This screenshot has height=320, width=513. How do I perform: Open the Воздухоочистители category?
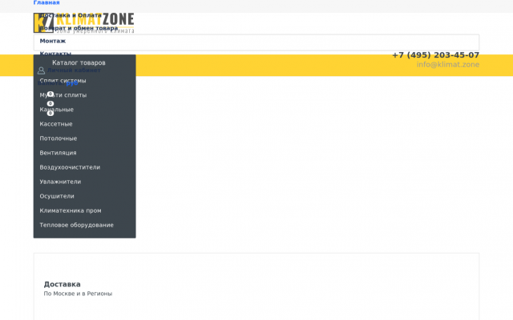70,167
